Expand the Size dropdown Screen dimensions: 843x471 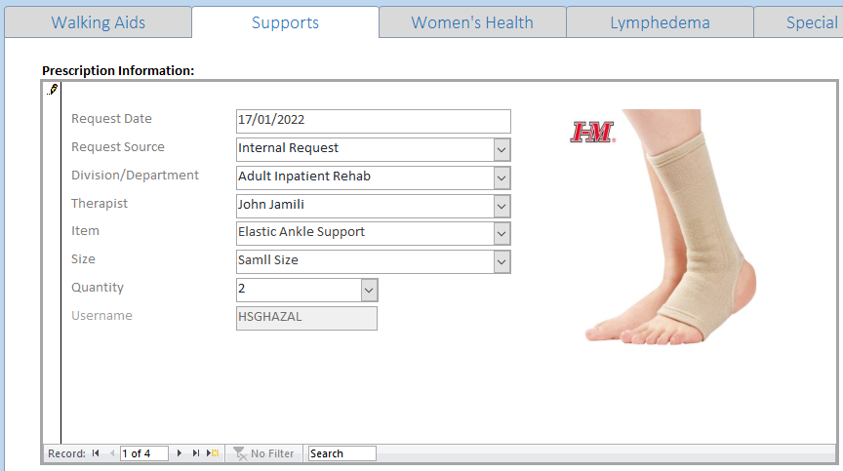[502, 262]
